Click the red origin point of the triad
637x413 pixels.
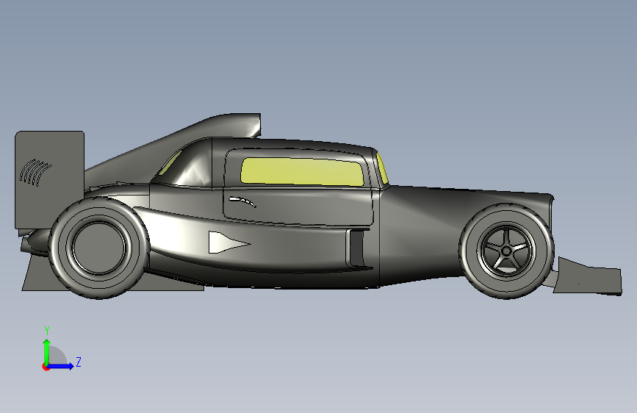(46, 367)
